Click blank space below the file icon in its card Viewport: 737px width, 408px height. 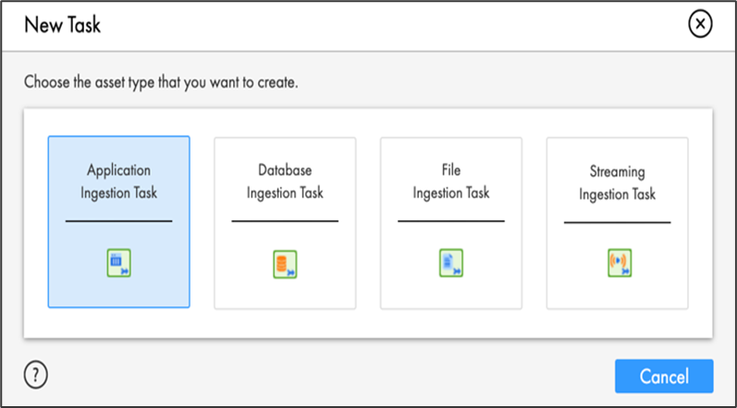[x=451, y=293]
